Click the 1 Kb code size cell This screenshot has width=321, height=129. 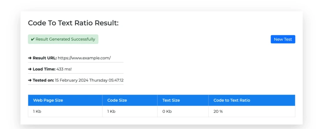click(111, 111)
